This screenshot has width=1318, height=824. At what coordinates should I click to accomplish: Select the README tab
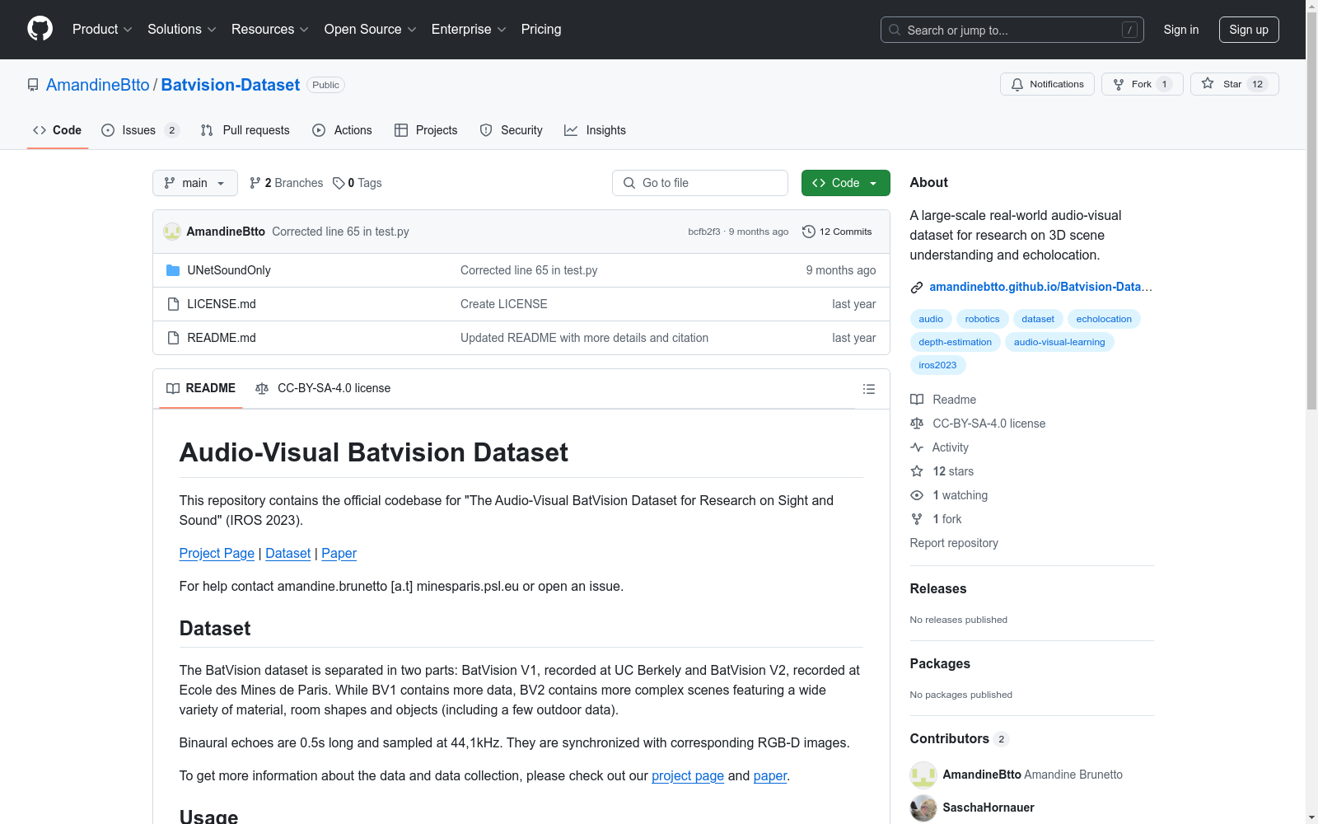tap(201, 388)
